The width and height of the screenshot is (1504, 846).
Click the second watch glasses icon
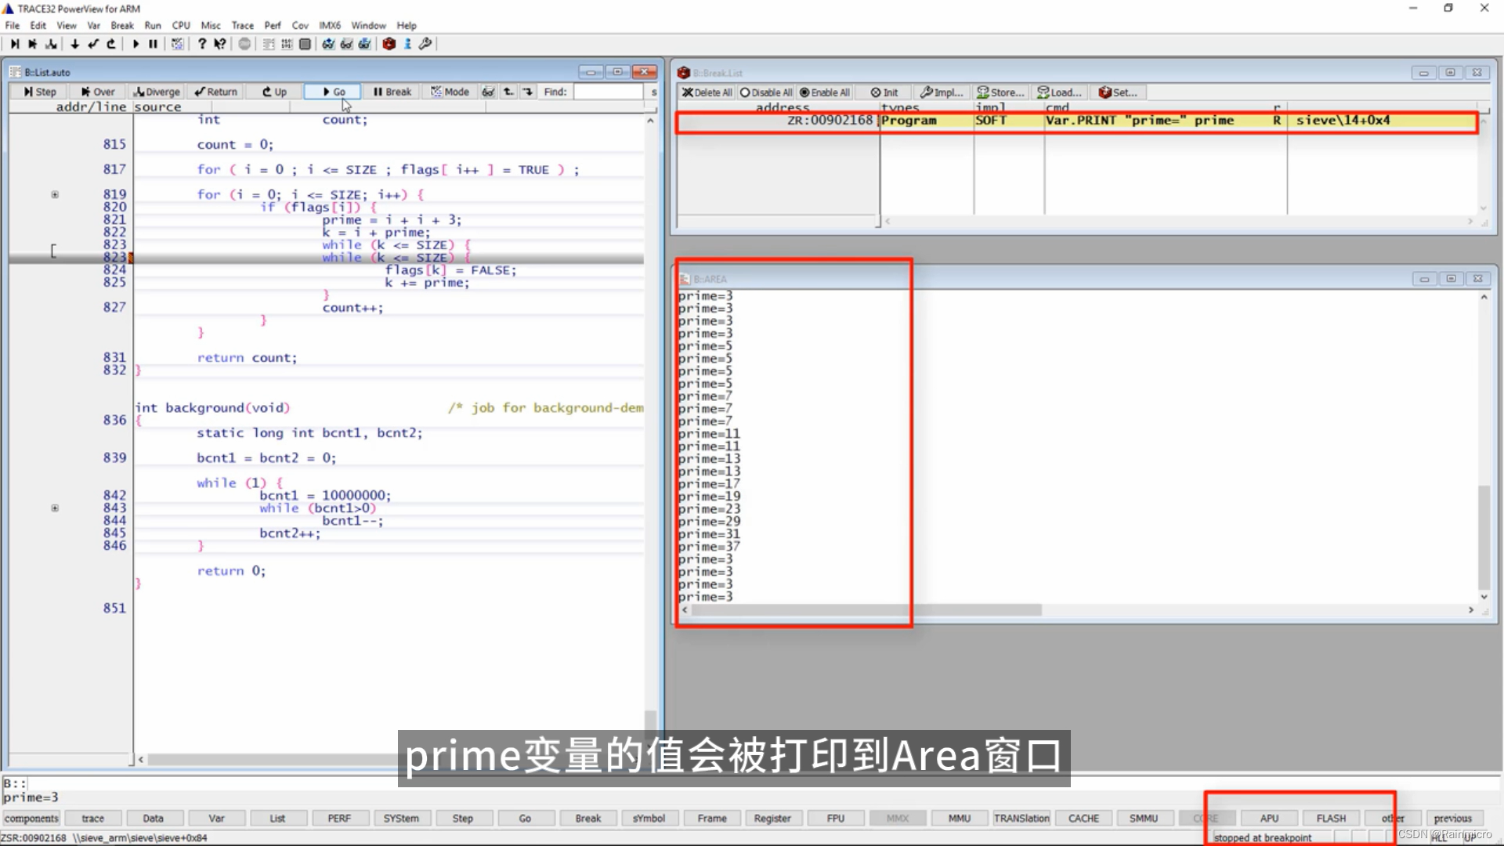click(346, 44)
